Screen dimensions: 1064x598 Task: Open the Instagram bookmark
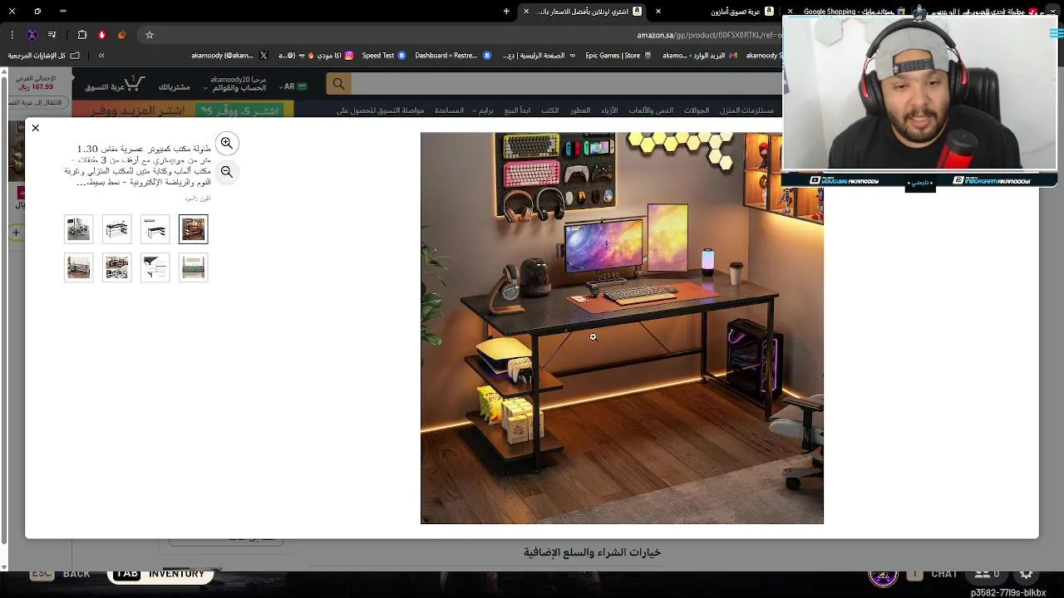point(315,56)
